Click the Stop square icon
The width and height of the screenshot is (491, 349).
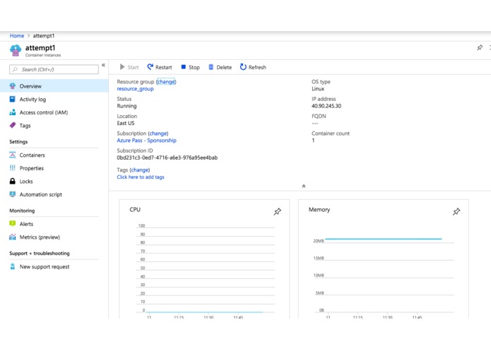(184, 66)
